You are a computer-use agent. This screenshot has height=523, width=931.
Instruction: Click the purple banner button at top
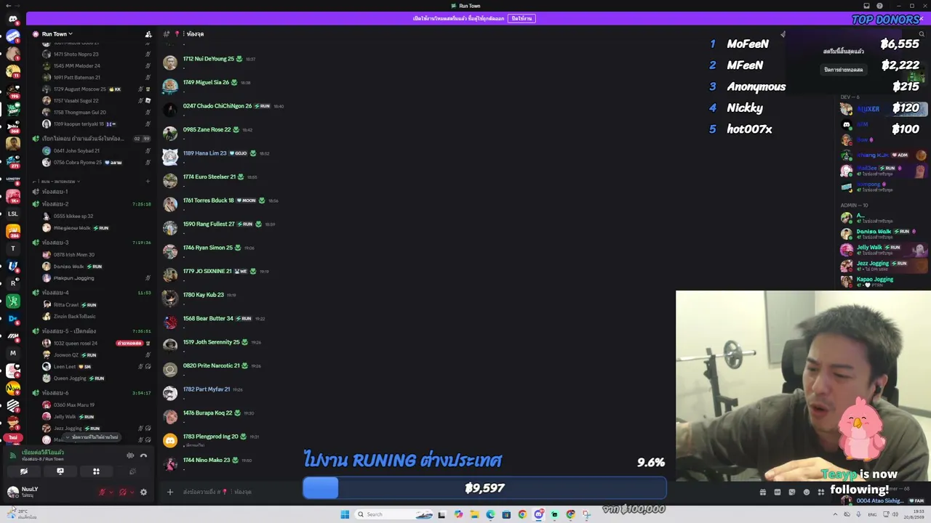521,19
